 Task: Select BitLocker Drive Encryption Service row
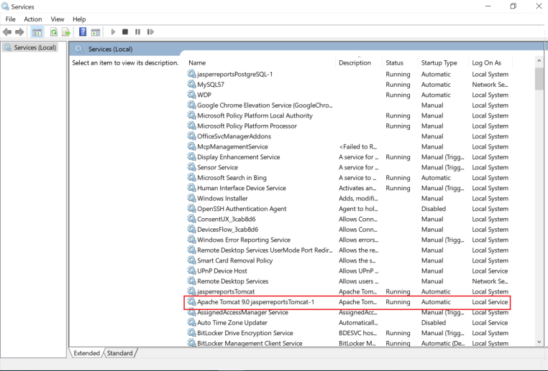347,333
